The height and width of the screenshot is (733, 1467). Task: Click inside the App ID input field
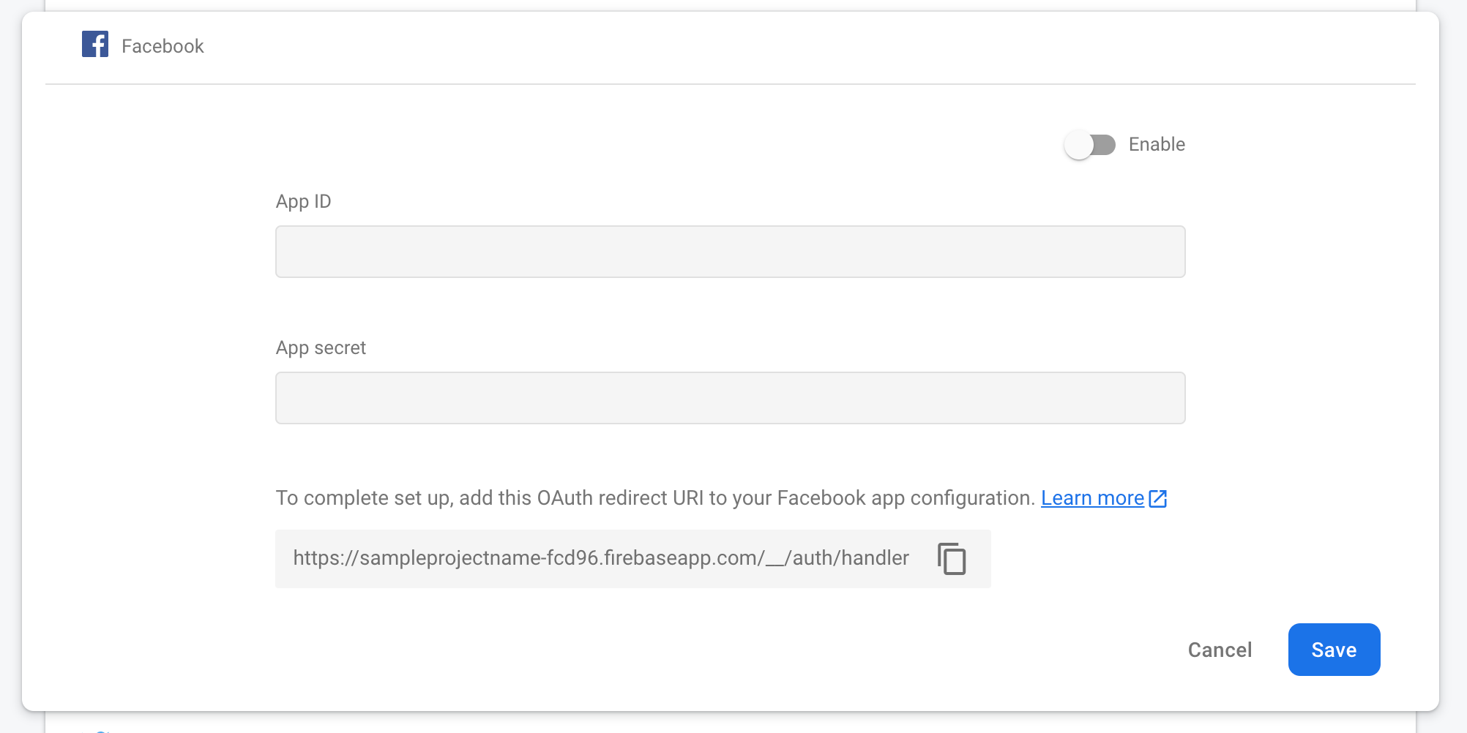730,252
